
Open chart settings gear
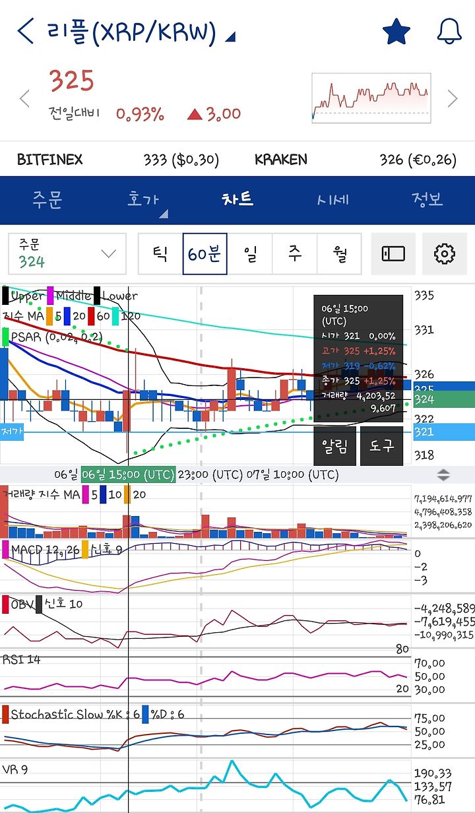445,253
